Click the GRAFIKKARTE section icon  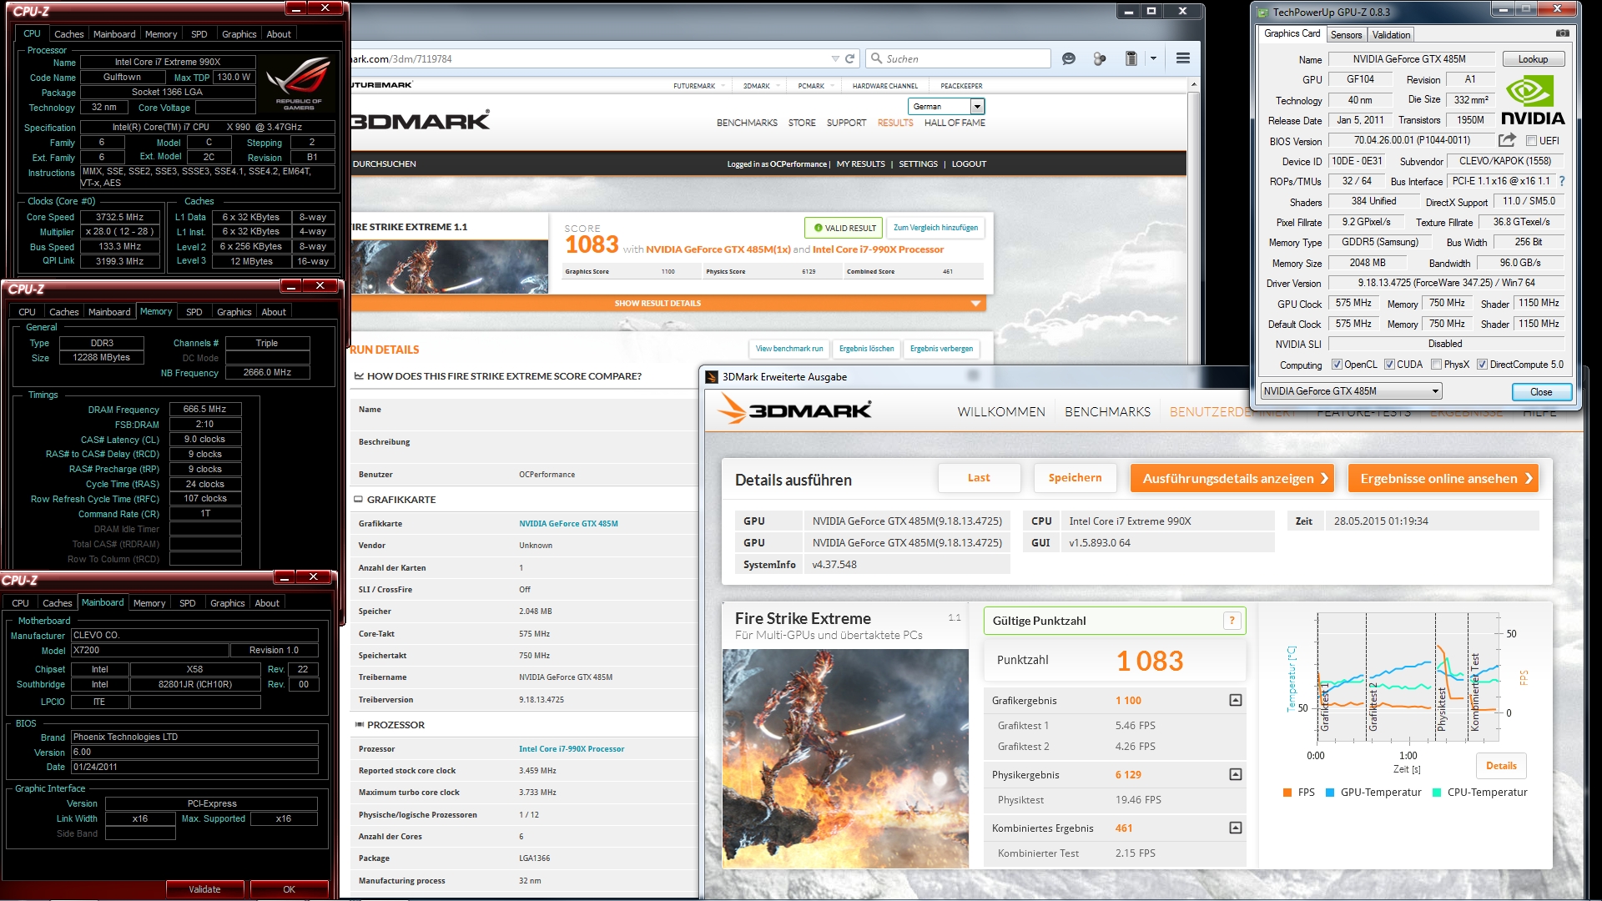359,500
